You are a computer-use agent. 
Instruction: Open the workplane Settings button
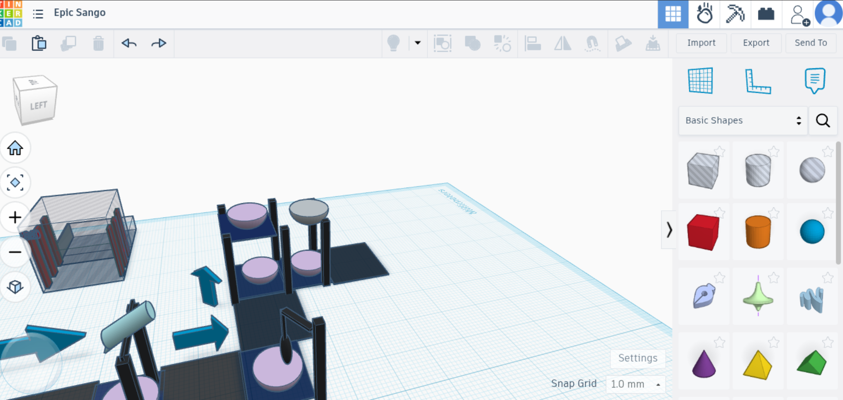638,358
